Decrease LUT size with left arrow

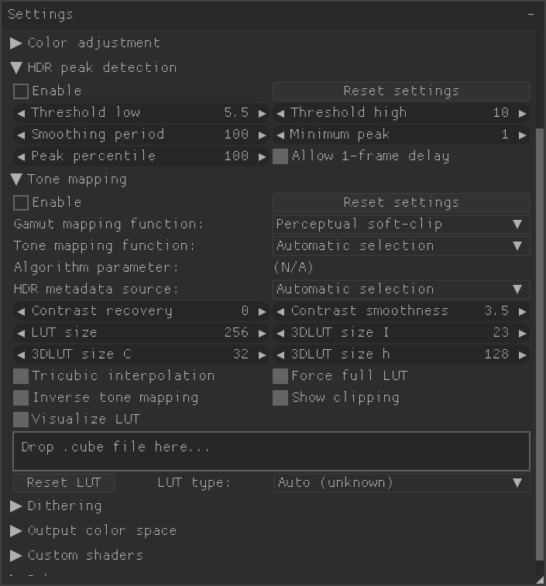click(21, 333)
